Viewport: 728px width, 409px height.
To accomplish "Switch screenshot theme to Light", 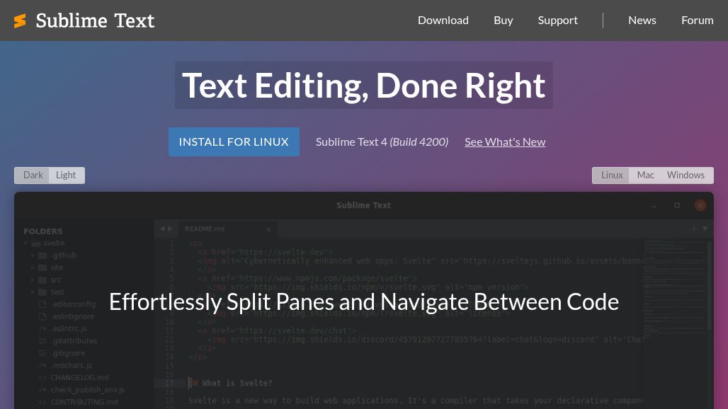I will [x=66, y=175].
